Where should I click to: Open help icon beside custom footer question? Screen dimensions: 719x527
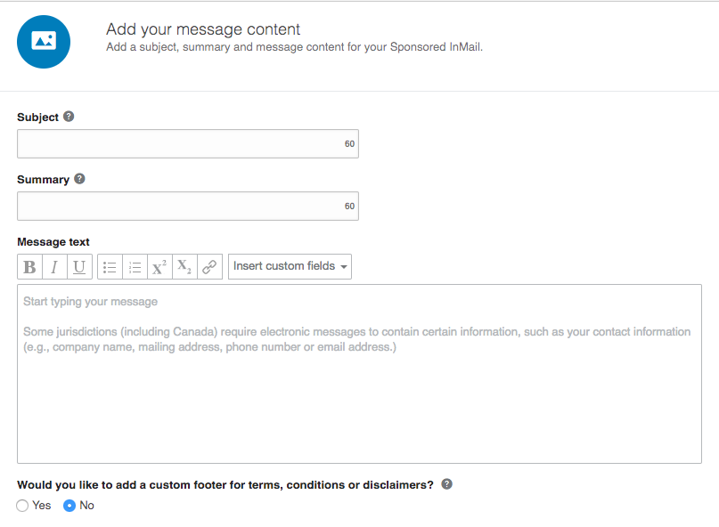coord(447,484)
